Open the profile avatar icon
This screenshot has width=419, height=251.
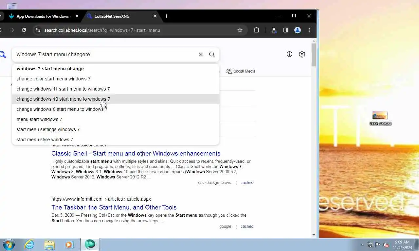pyautogui.click(x=298, y=30)
